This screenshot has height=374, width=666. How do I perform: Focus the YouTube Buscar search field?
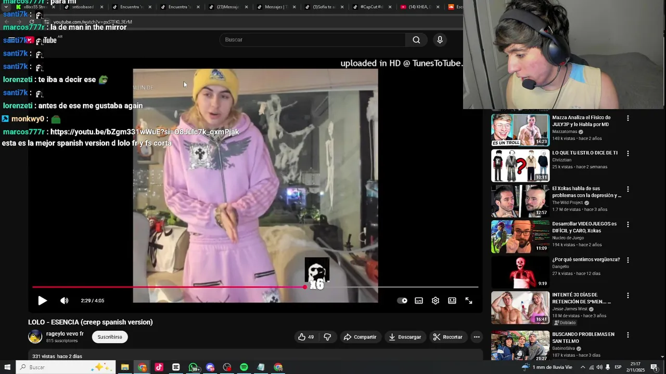312,40
